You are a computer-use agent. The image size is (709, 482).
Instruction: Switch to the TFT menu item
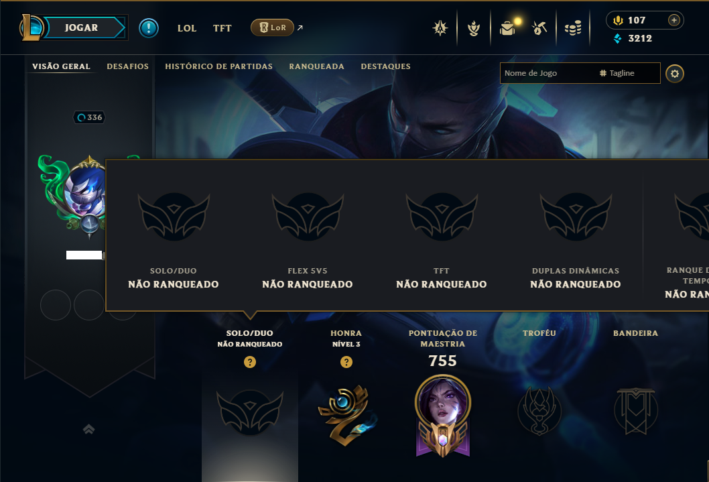point(222,28)
